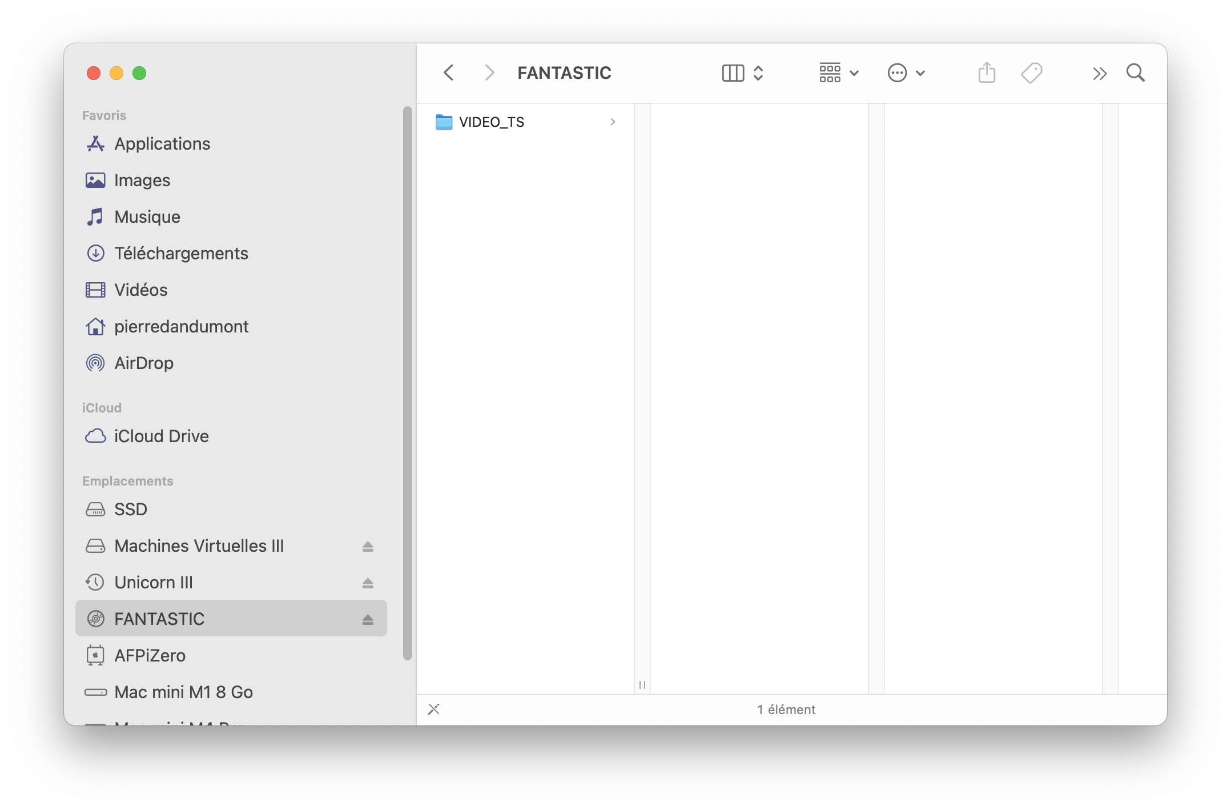This screenshot has width=1231, height=810.
Task: Show more toolbar items with double chevron
Action: coord(1100,74)
